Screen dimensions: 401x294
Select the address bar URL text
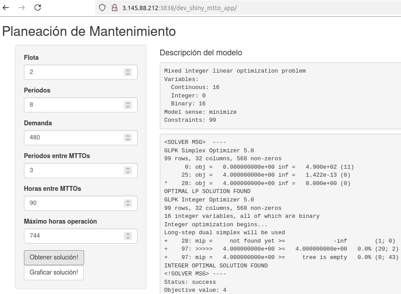click(179, 8)
